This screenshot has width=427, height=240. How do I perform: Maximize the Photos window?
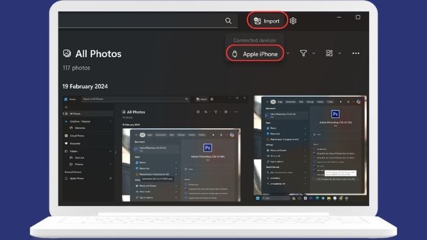(x=358, y=17)
